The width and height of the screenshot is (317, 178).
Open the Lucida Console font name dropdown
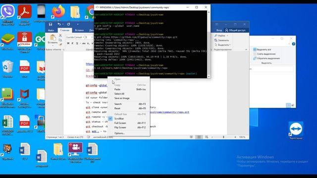pos(83,38)
